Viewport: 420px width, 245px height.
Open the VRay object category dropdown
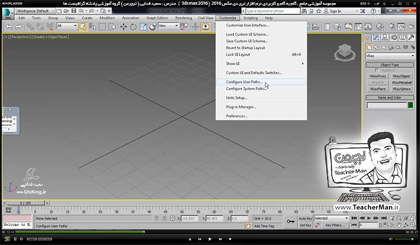[390, 56]
